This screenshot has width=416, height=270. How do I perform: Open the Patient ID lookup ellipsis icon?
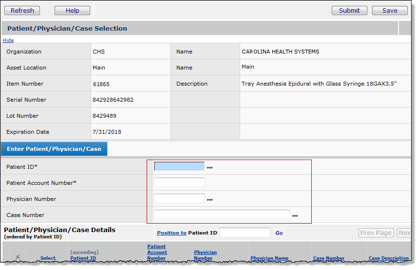click(x=209, y=167)
